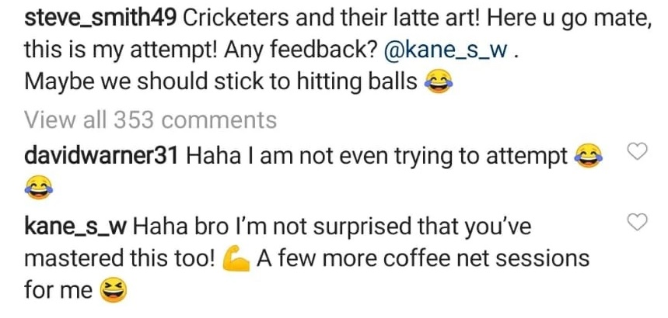Click 'Cricketers and their latte art!' caption text
Image resolution: width=668 pixels, height=318 pixels.
pyautogui.click(x=293, y=16)
